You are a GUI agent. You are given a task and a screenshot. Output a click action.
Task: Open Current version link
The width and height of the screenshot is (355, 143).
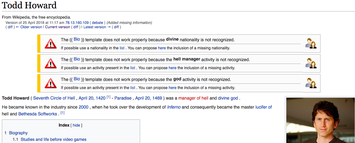(57, 27)
